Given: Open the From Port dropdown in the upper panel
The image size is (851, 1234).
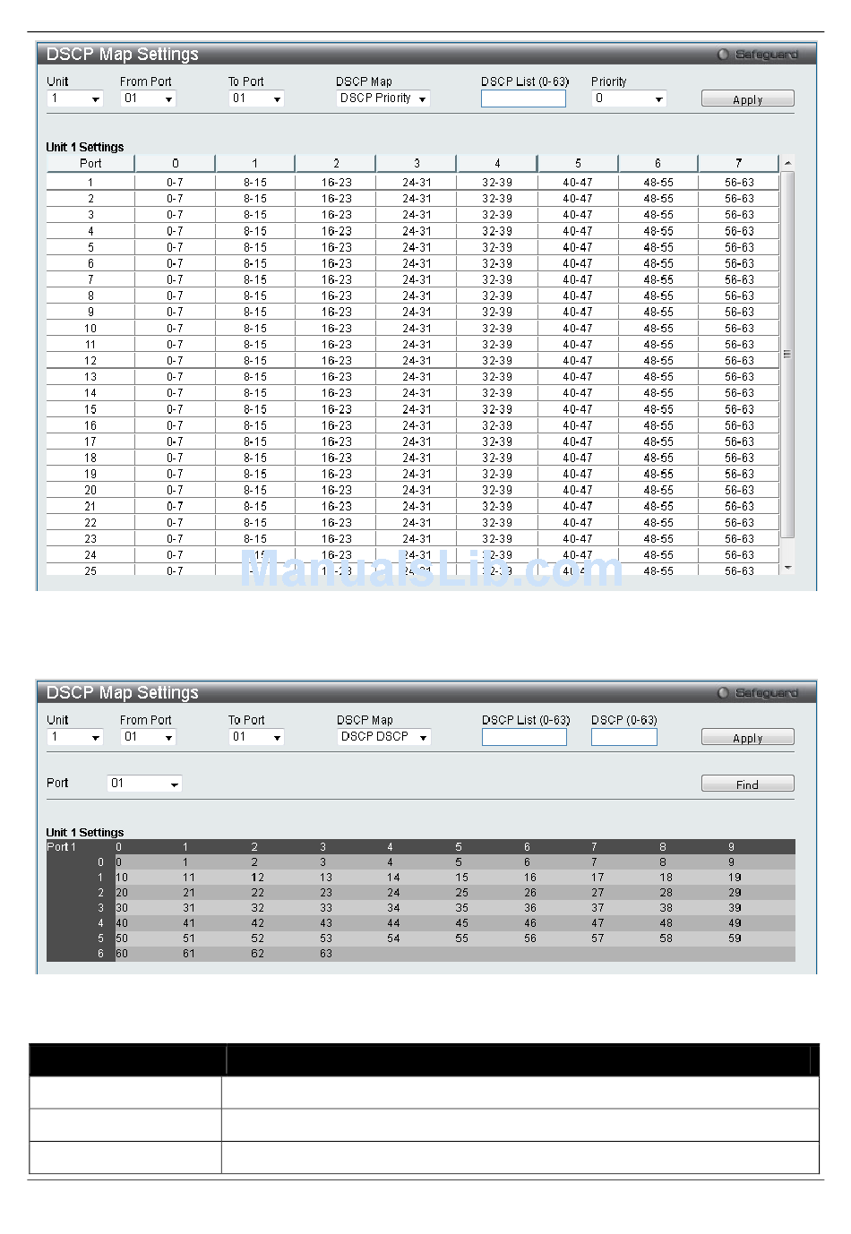Looking at the screenshot, I should click(x=148, y=99).
